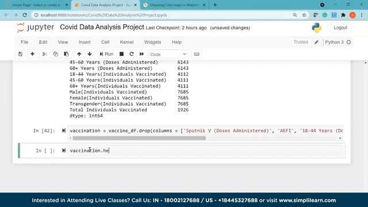The height and width of the screenshot is (207, 368).
Task: Insert cell below with plus icon
Action: [32, 54]
